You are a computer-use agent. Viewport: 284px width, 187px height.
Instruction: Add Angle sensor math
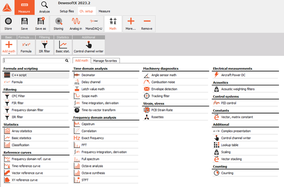click(x=176, y=75)
